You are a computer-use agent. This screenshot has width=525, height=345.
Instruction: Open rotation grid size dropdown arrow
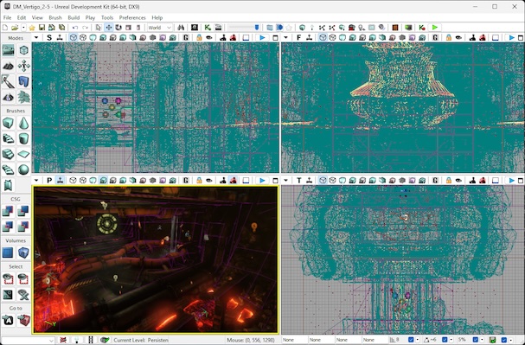tap(451, 340)
